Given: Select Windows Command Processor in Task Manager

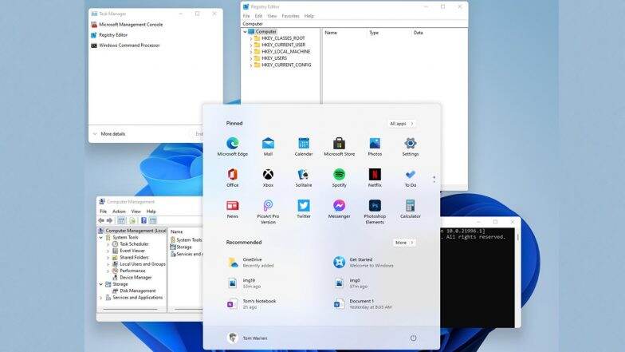Looking at the screenshot, I should pyautogui.click(x=126, y=45).
